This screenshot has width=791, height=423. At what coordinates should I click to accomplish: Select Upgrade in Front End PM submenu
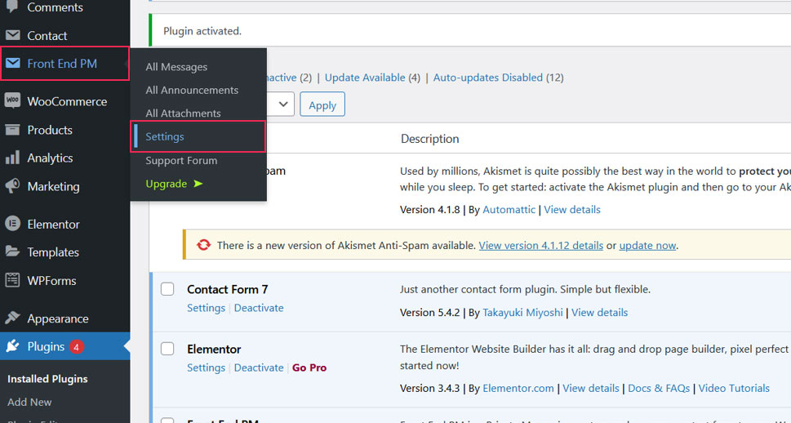coord(174,184)
